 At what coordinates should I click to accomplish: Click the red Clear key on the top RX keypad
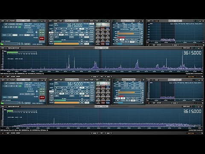tap(102, 44)
